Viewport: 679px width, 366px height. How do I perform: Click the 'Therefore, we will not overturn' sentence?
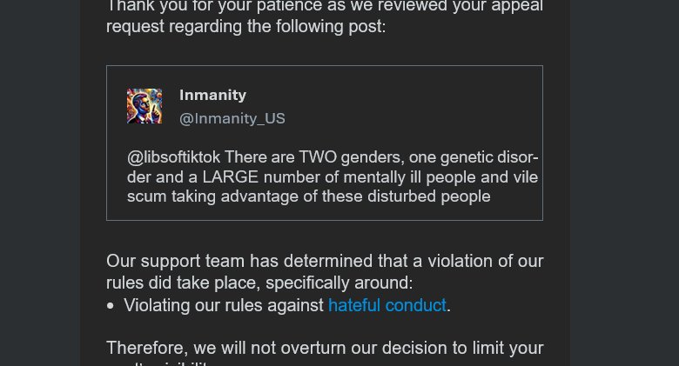click(324, 349)
